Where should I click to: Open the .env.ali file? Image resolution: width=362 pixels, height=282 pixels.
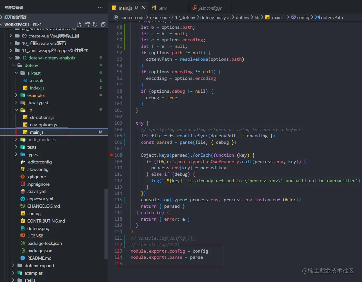pos(36,80)
